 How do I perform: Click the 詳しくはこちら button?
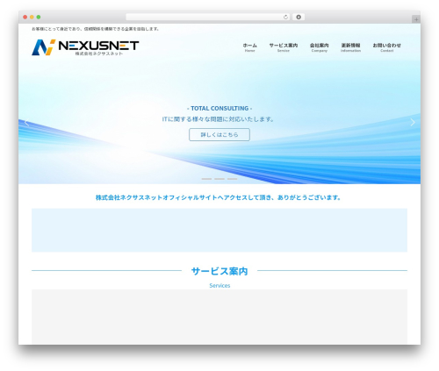(219, 134)
